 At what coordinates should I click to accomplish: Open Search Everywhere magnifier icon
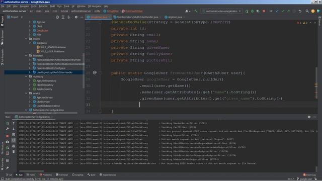tap(307, 11)
